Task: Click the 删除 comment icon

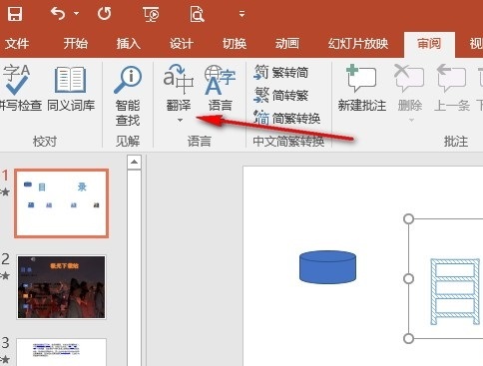Action: (x=409, y=79)
